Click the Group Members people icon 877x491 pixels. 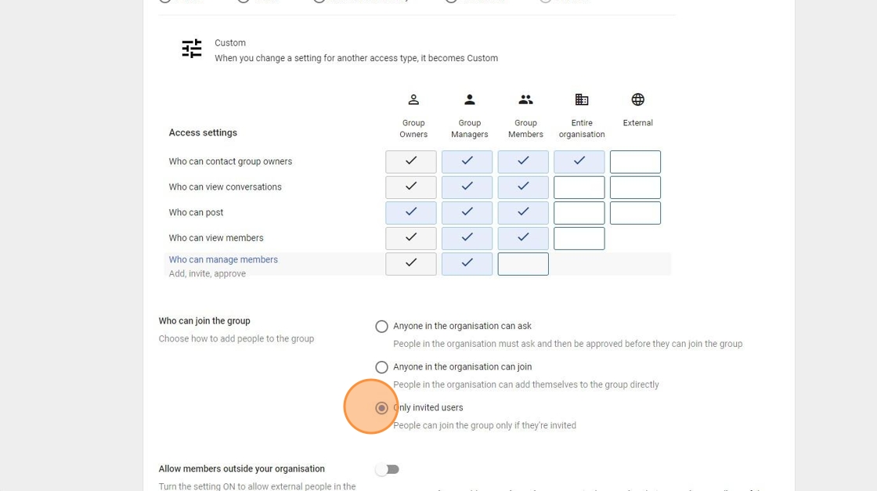(525, 99)
